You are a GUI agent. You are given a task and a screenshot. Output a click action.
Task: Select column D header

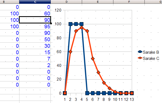pos(66,2)
